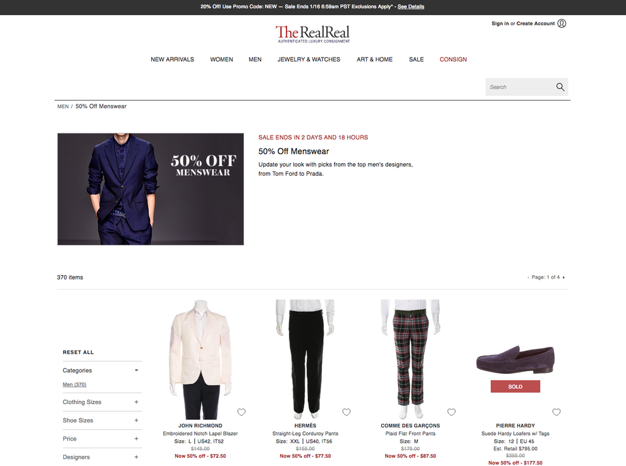
Task: Open the Jewelry & Watches menu
Action: point(309,59)
